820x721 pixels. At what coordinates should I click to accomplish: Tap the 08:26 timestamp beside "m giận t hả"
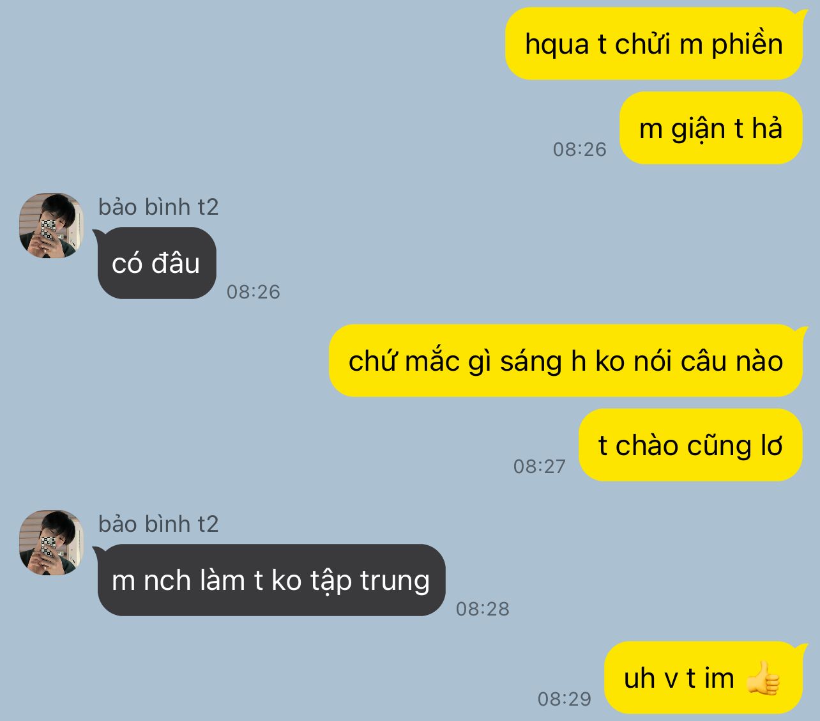tap(579, 150)
